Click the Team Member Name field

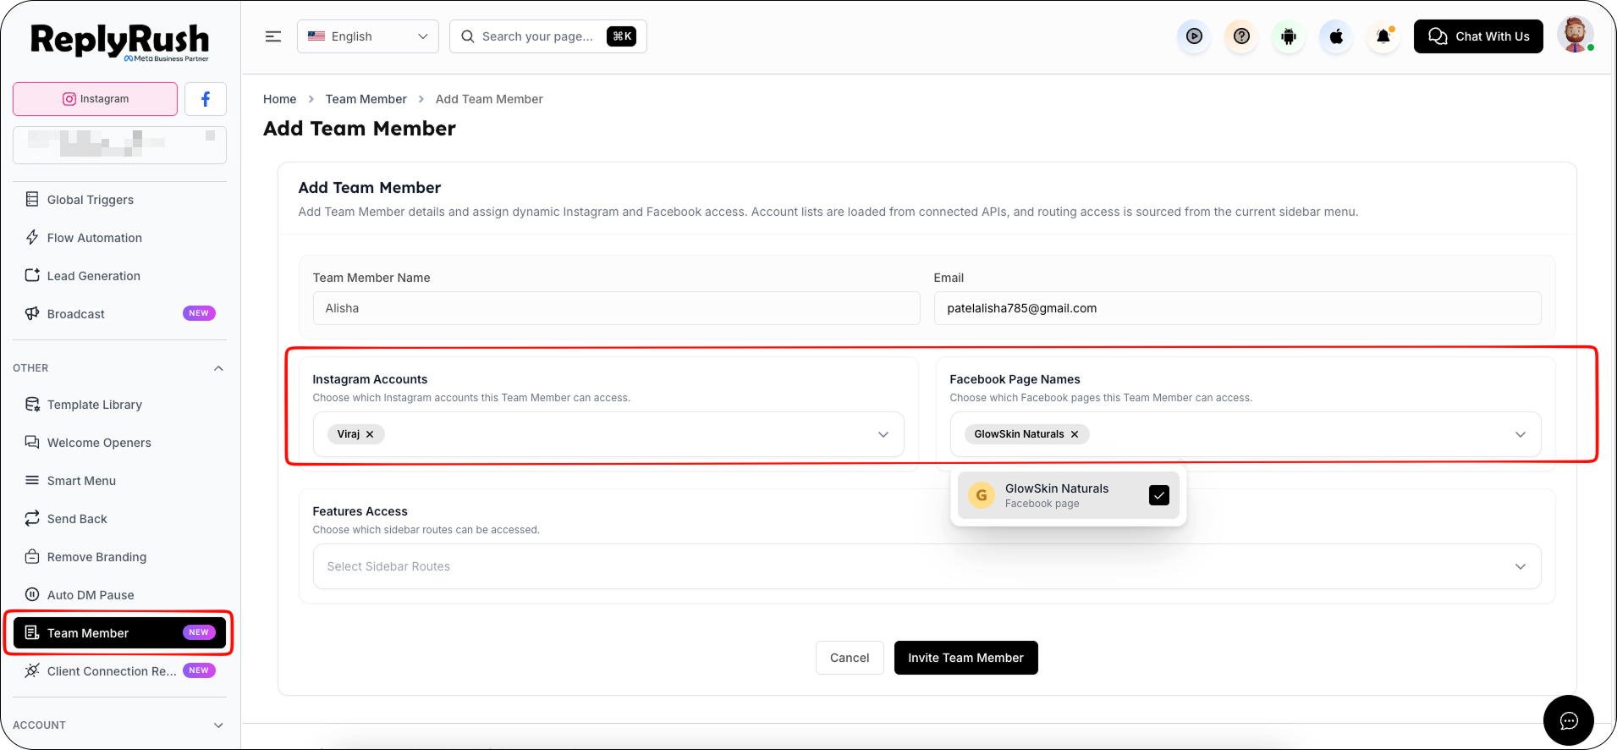pyautogui.click(x=616, y=308)
